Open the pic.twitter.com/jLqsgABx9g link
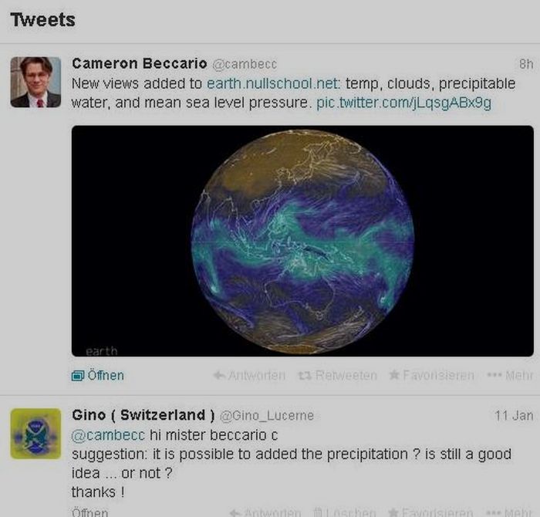This screenshot has width=540, height=517. [x=403, y=103]
